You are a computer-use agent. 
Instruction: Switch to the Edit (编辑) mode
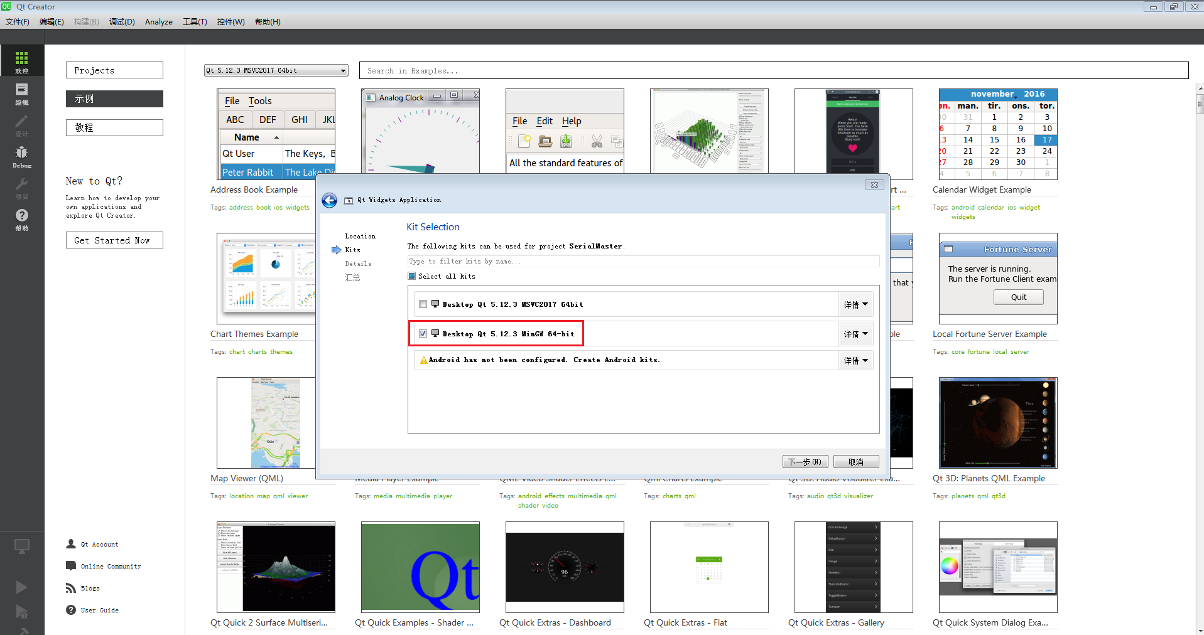(x=22, y=93)
